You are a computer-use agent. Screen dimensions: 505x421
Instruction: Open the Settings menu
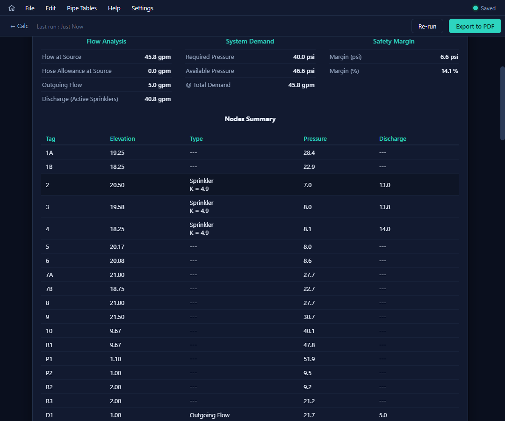[x=142, y=8]
